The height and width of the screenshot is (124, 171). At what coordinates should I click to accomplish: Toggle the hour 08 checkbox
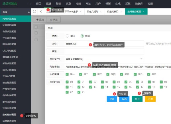tap(161, 82)
